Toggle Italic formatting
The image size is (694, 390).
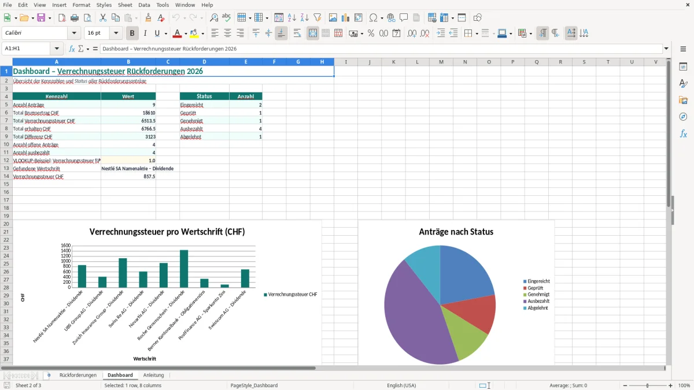[145, 34]
